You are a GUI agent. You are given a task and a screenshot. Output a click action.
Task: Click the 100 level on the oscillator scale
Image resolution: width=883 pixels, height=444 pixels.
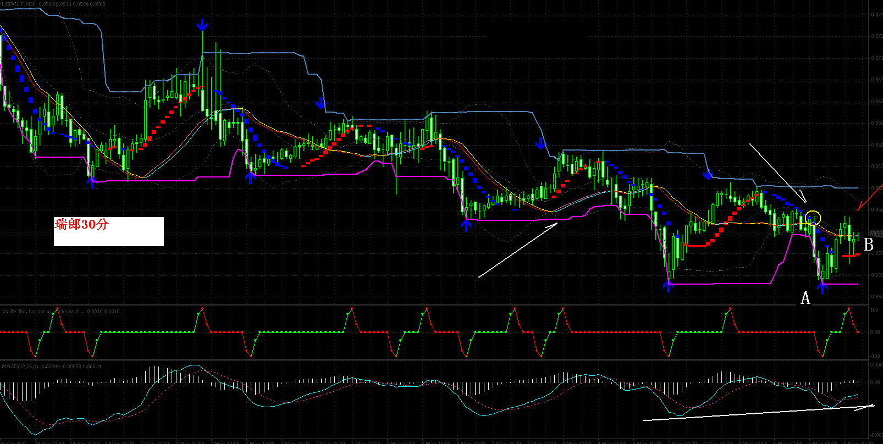point(874,310)
